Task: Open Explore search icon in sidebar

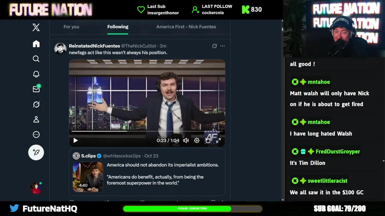Action: point(36,59)
